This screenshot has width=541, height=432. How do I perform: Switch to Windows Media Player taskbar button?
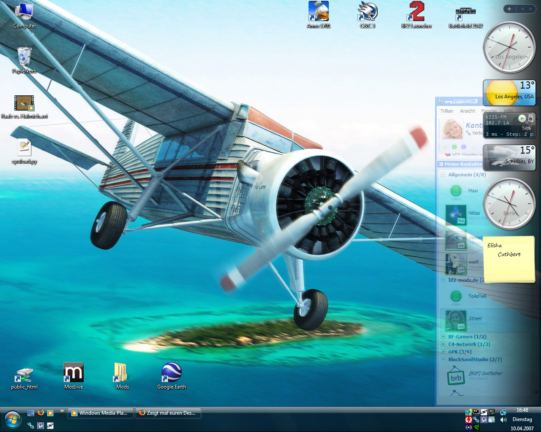coord(101,413)
